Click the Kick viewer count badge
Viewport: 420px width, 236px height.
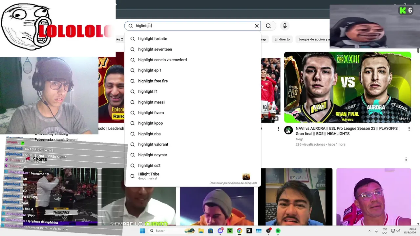[406, 10]
